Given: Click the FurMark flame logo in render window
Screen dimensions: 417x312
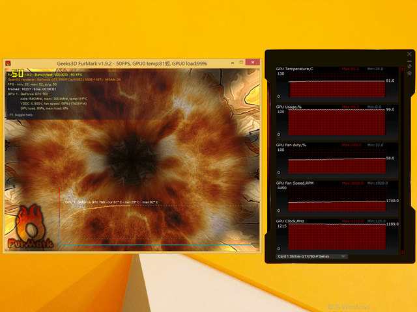Looking at the screenshot, I should click(x=30, y=227).
